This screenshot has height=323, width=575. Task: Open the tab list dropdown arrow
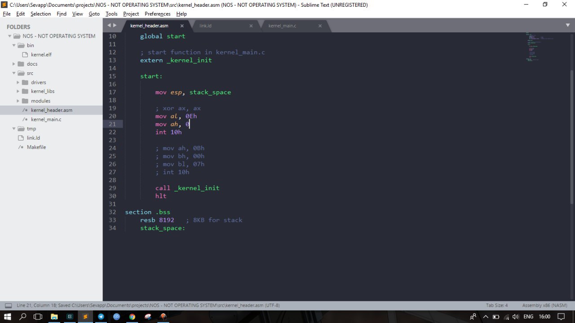567,26
